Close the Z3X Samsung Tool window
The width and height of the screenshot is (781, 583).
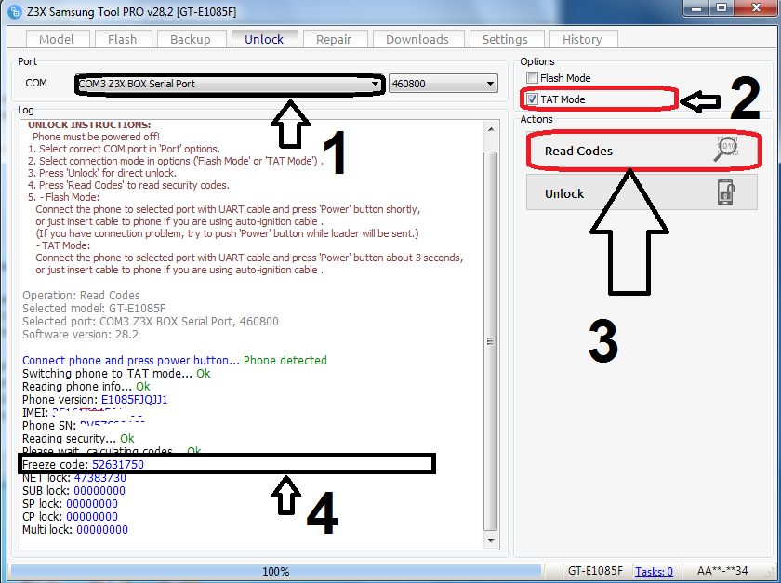(x=757, y=8)
